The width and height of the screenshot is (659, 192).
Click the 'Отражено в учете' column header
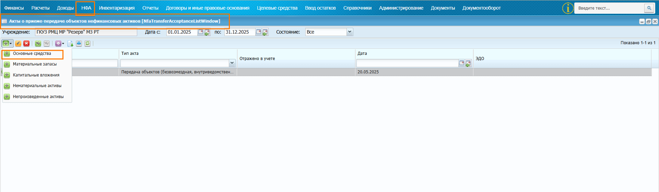point(257,59)
